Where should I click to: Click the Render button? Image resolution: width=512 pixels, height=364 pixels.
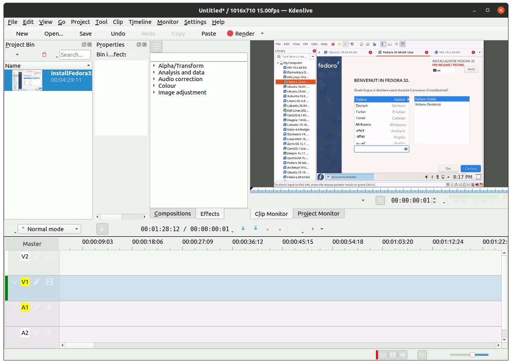tap(241, 34)
